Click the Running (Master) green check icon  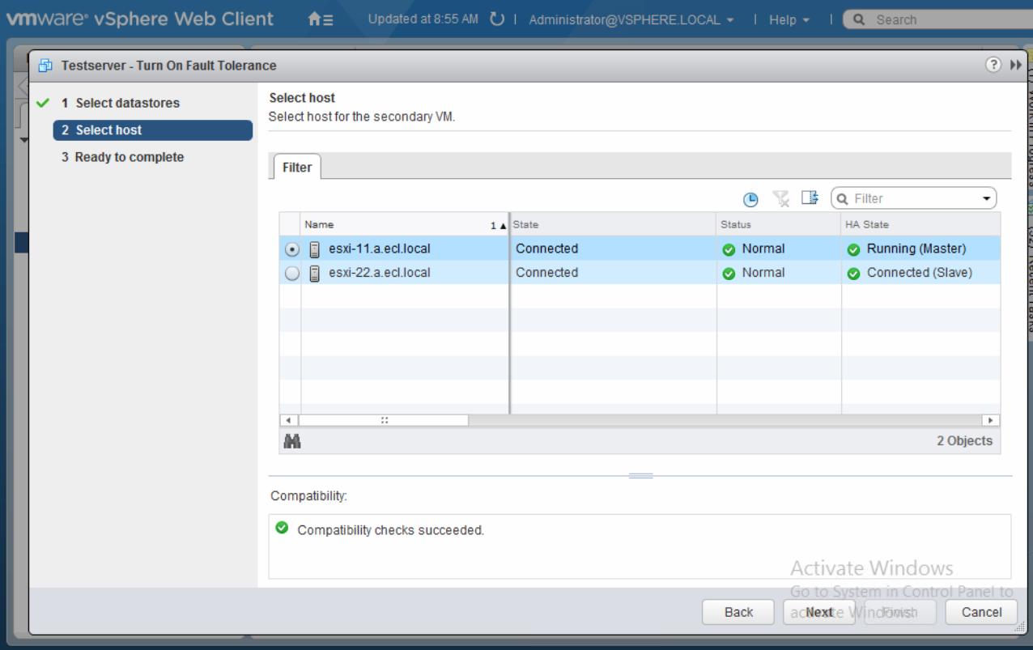pyautogui.click(x=853, y=249)
